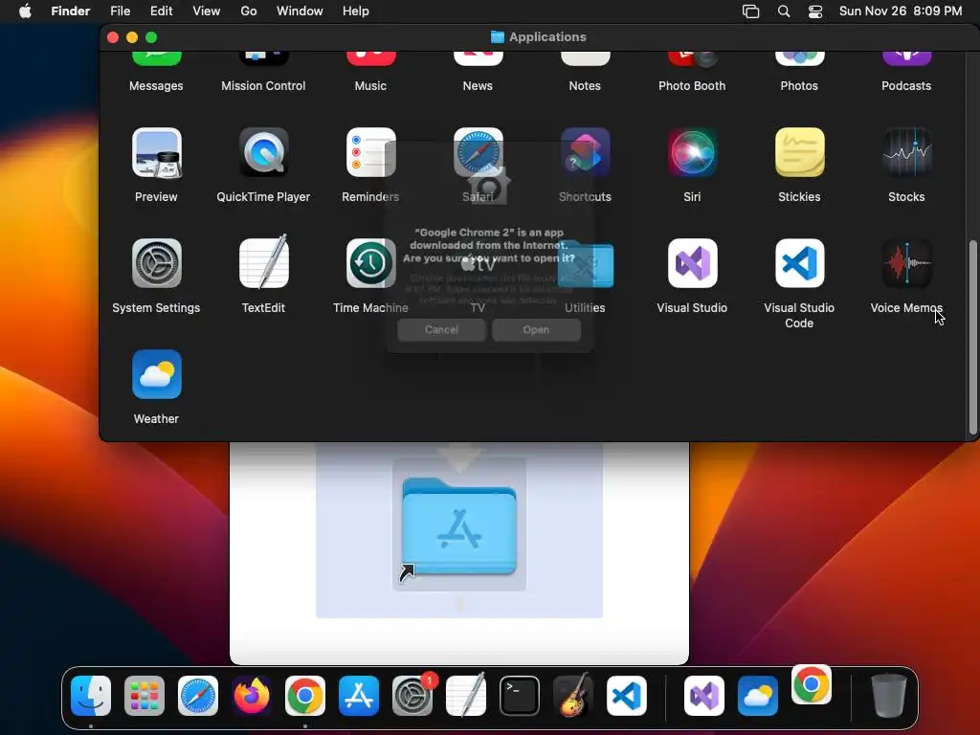Open the Trash in the Dock
This screenshot has width=980, height=735.
pyautogui.click(x=889, y=696)
